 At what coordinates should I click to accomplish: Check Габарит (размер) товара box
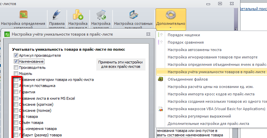(16, 135)
